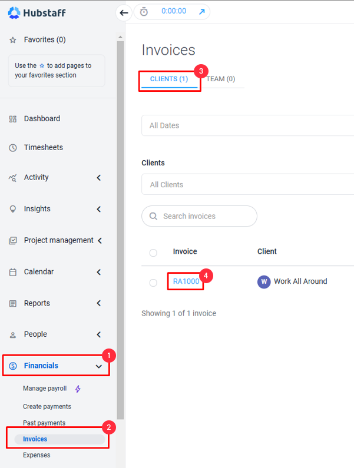Open the All Dates filter

coord(247,125)
